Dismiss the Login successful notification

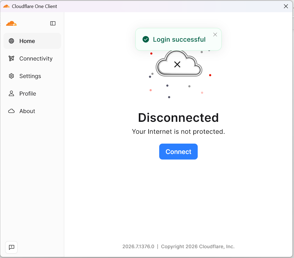click(x=215, y=35)
